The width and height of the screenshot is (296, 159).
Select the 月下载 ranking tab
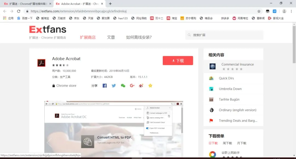coord(242,143)
